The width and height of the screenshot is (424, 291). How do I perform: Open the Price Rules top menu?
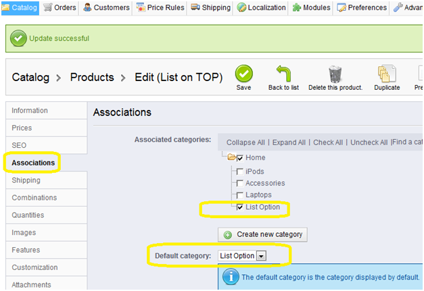[x=160, y=7]
